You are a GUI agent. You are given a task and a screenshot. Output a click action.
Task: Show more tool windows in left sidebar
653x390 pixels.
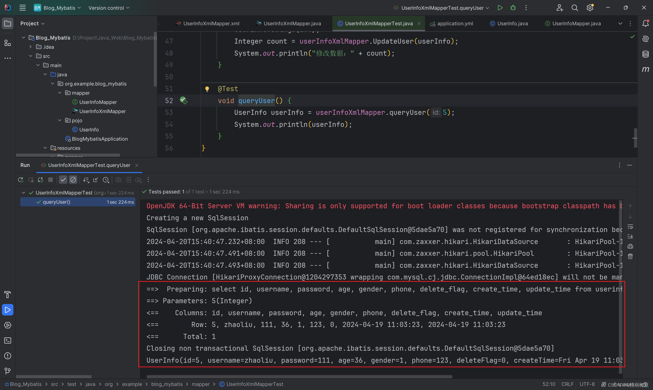8,58
